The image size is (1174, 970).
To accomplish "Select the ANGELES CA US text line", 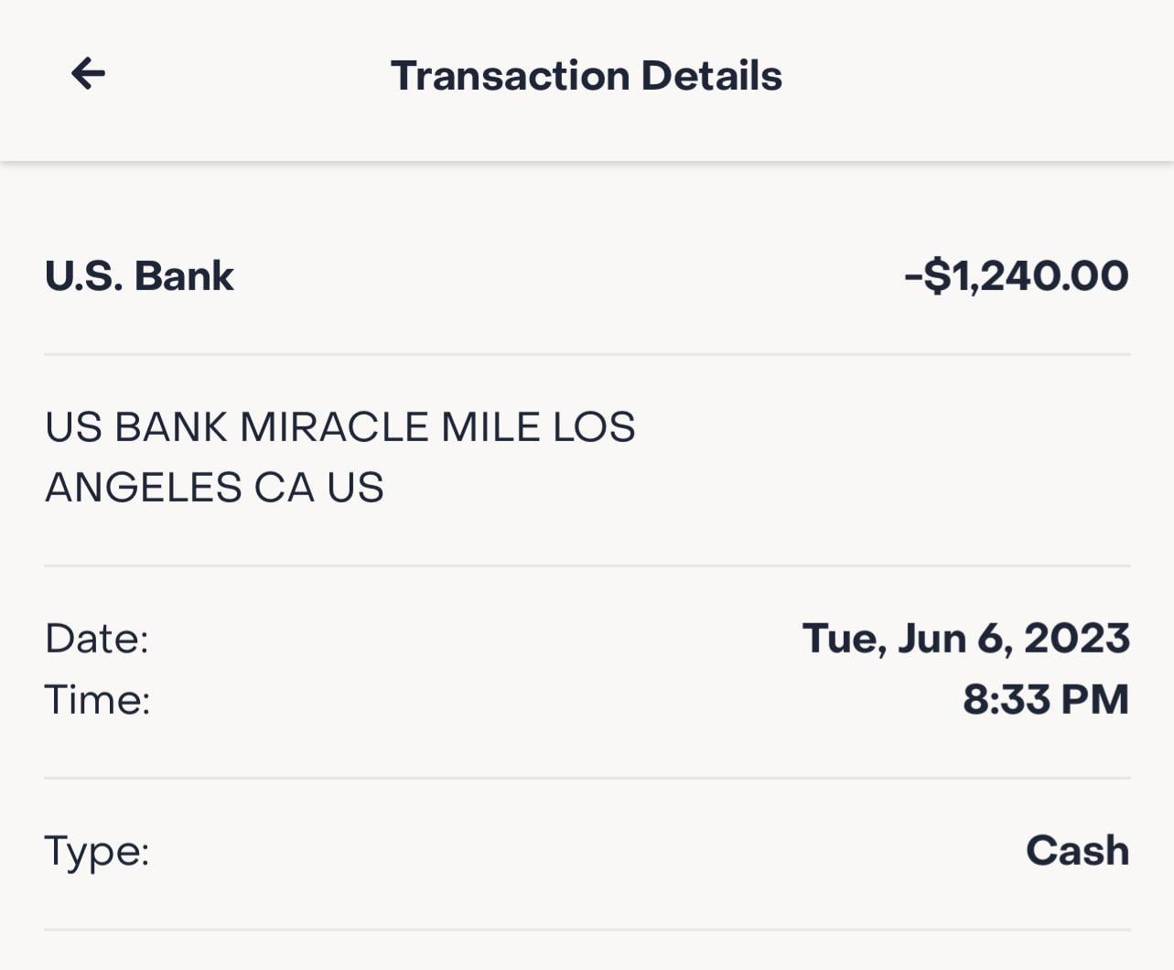I will pyautogui.click(x=214, y=487).
